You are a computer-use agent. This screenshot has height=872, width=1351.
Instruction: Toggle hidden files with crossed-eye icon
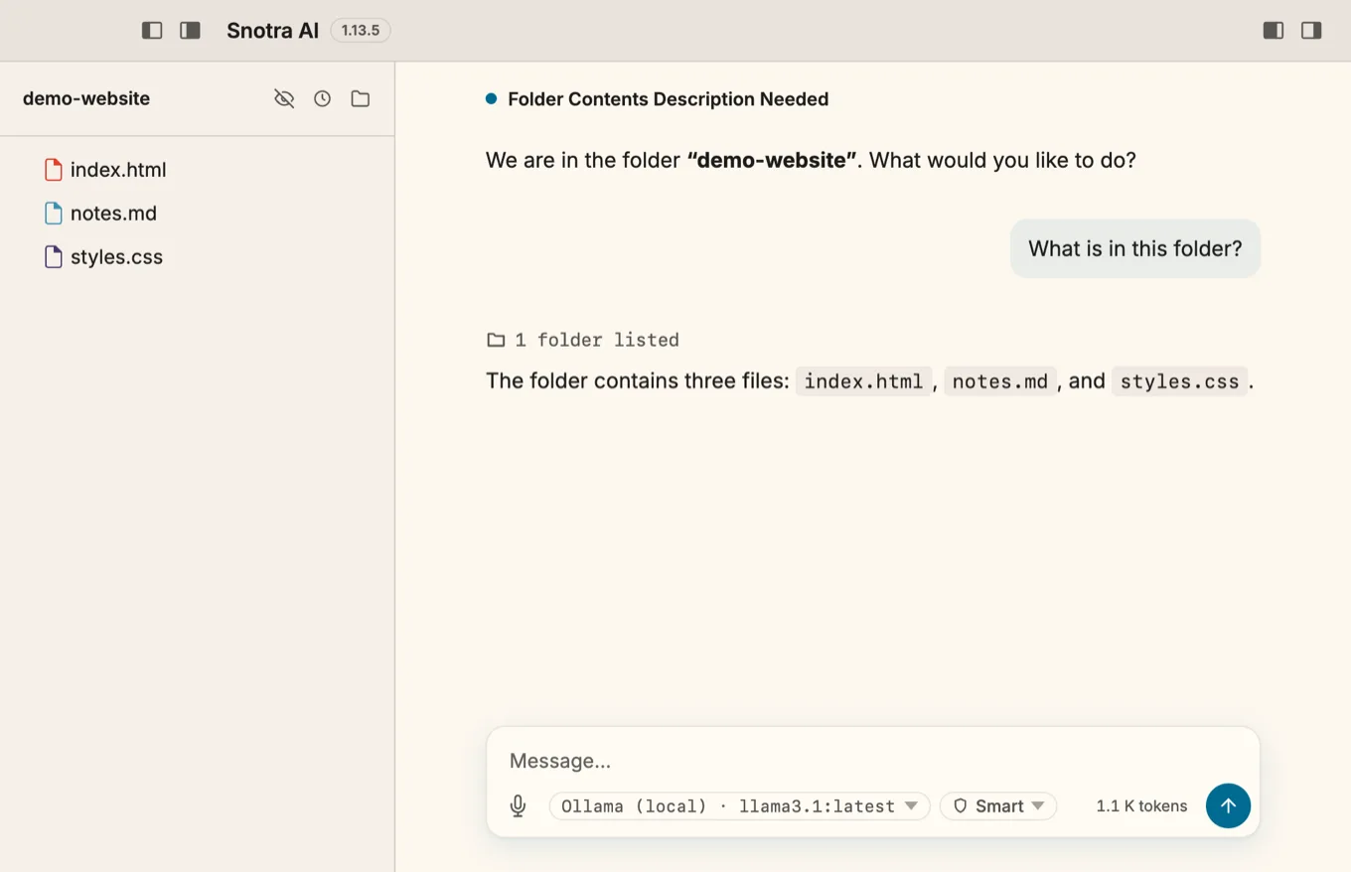pos(284,98)
